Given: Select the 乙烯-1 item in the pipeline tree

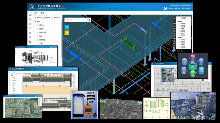Looking at the screenshot, I should [42, 44].
